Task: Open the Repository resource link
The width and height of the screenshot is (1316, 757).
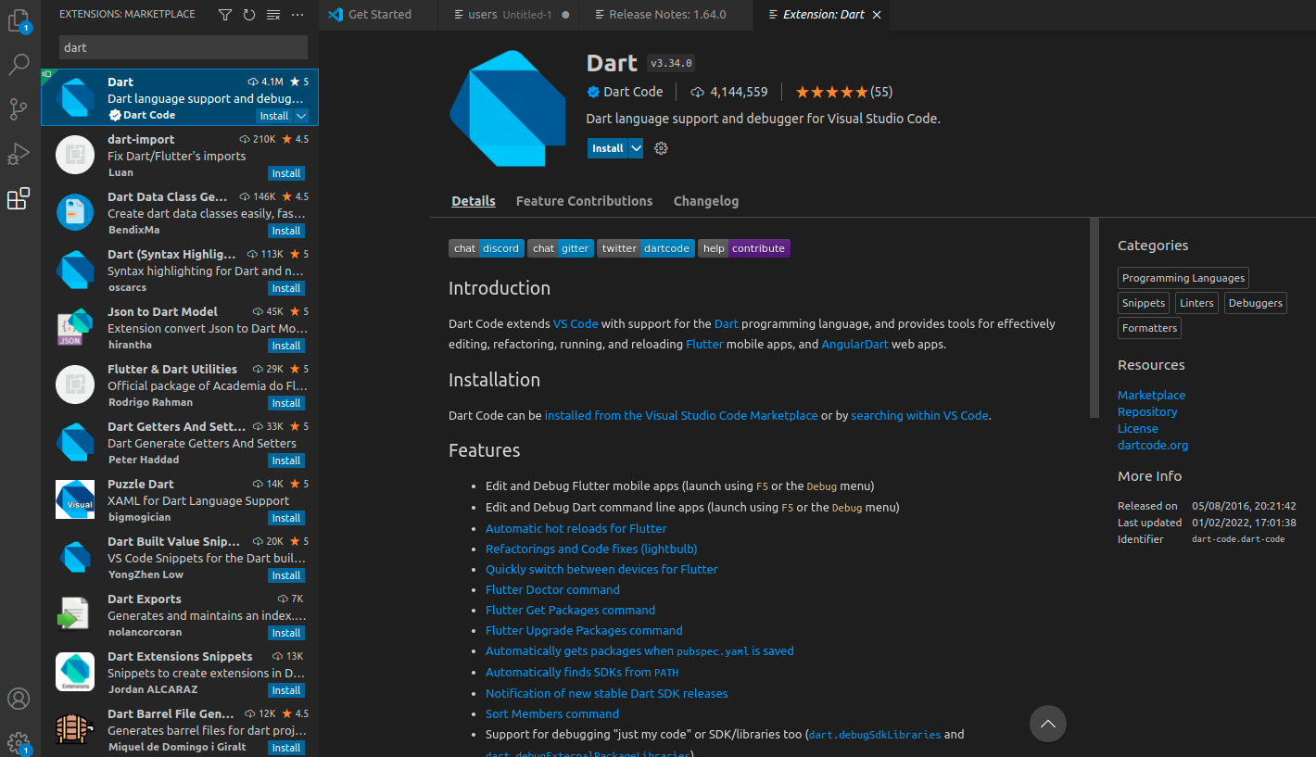Action: [1147, 411]
